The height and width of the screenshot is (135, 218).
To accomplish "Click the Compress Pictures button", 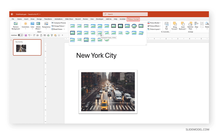I will point(59,23).
